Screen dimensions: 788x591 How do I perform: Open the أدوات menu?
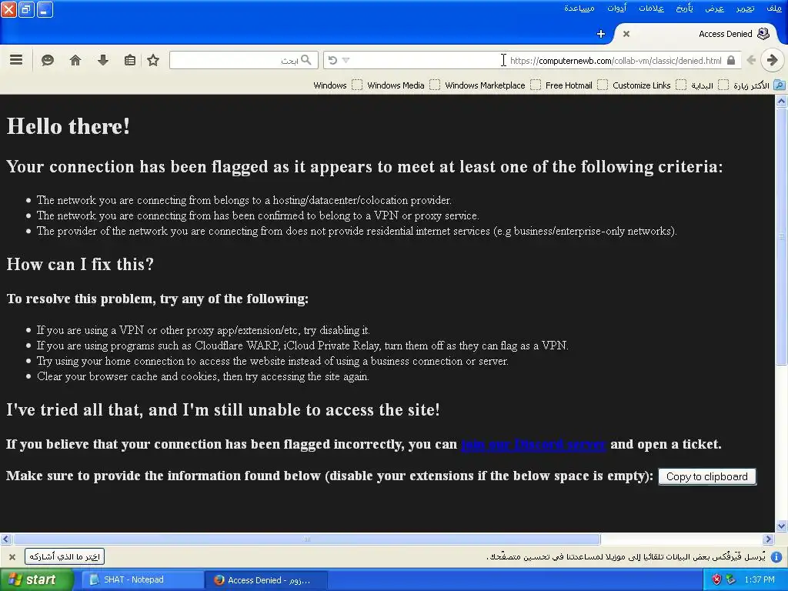click(x=616, y=8)
